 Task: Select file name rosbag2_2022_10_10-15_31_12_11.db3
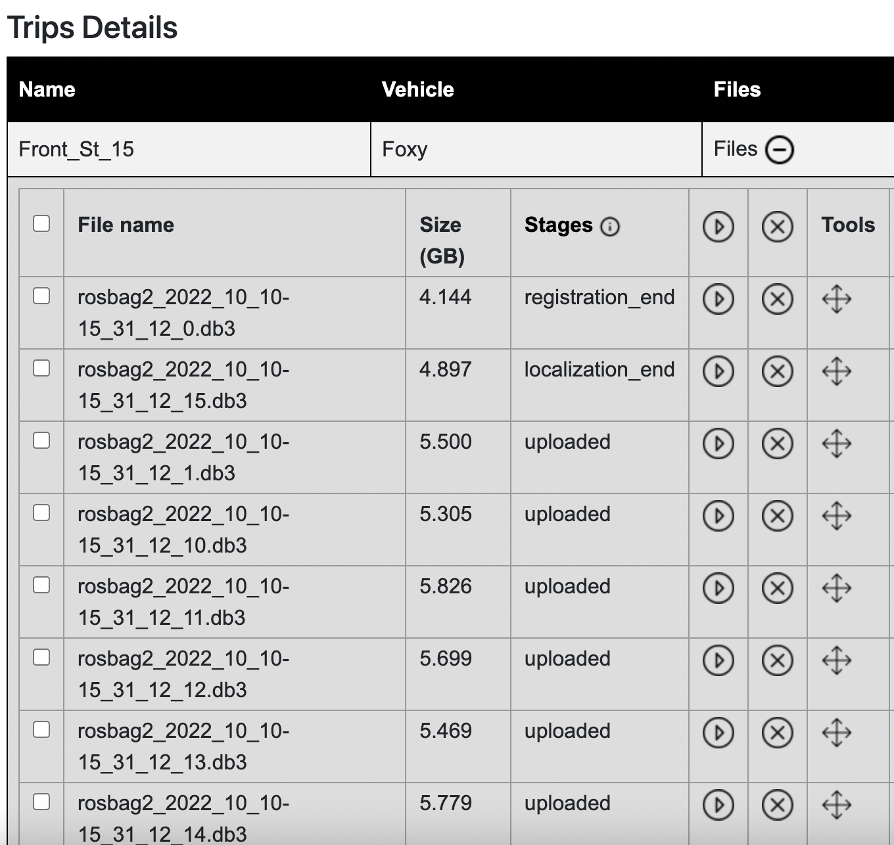pos(183,602)
